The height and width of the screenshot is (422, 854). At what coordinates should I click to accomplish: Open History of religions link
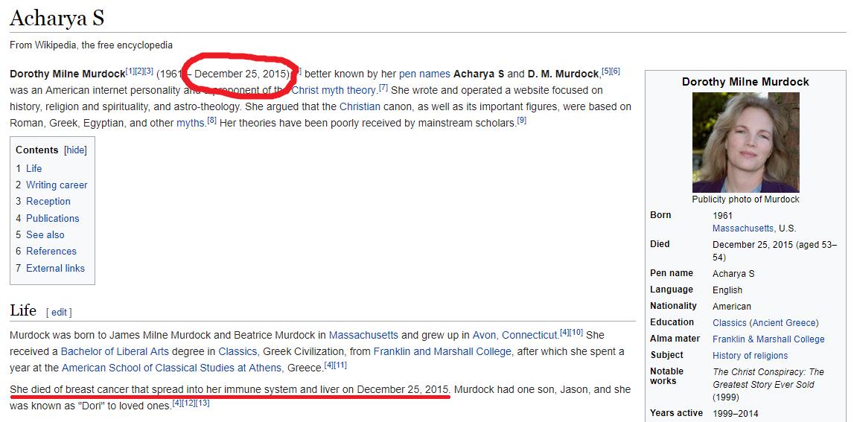click(x=750, y=356)
